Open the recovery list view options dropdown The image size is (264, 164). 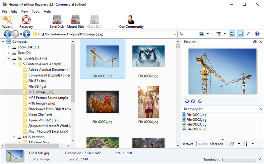tap(239, 144)
